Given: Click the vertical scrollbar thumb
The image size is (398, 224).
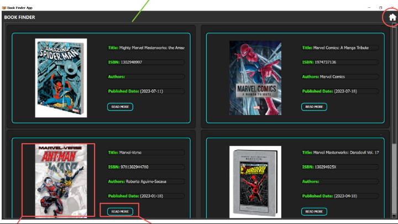Looking at the screenshot, I should coord(394,85).
